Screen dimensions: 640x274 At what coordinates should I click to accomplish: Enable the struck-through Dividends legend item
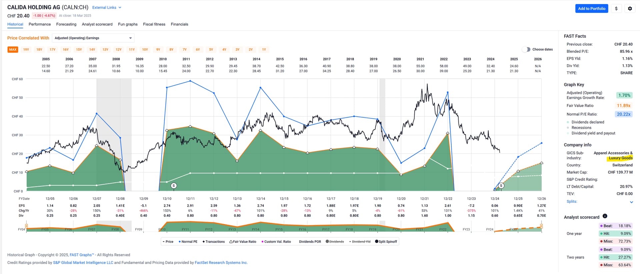pos(335,242)
